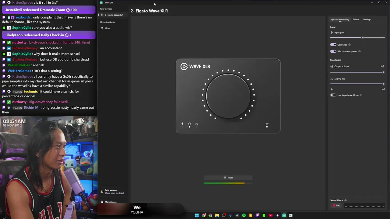Click the Wave Link app icon in the title bar

101,3
